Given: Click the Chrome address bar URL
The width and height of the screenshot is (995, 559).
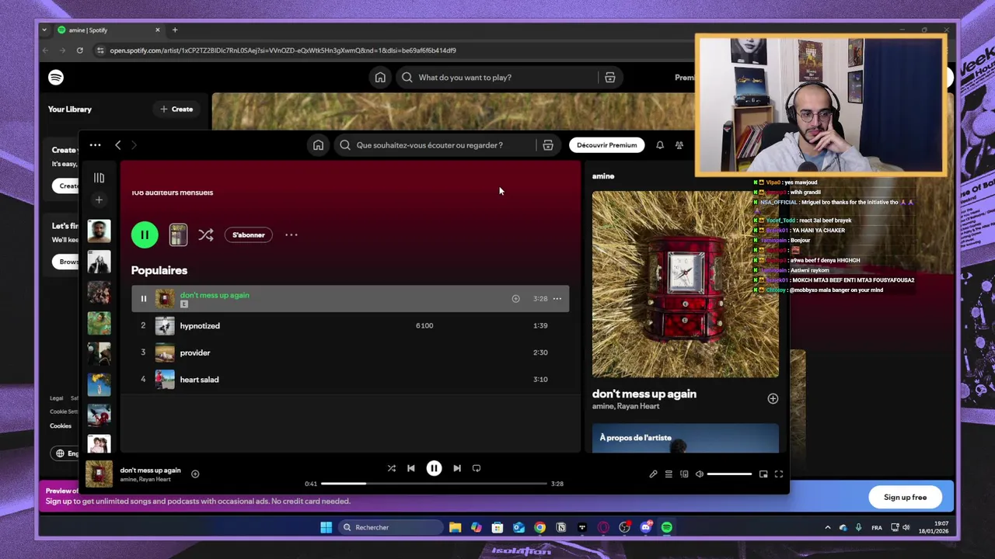Looking at the screenshot, I should coord(283,50).
